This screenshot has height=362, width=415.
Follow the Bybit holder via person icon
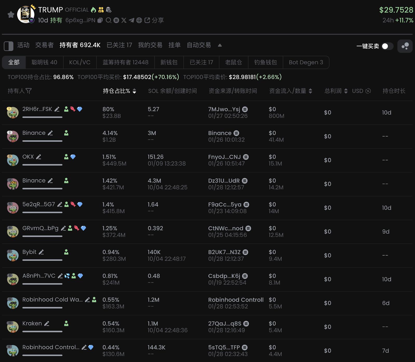tap(66, 252)
